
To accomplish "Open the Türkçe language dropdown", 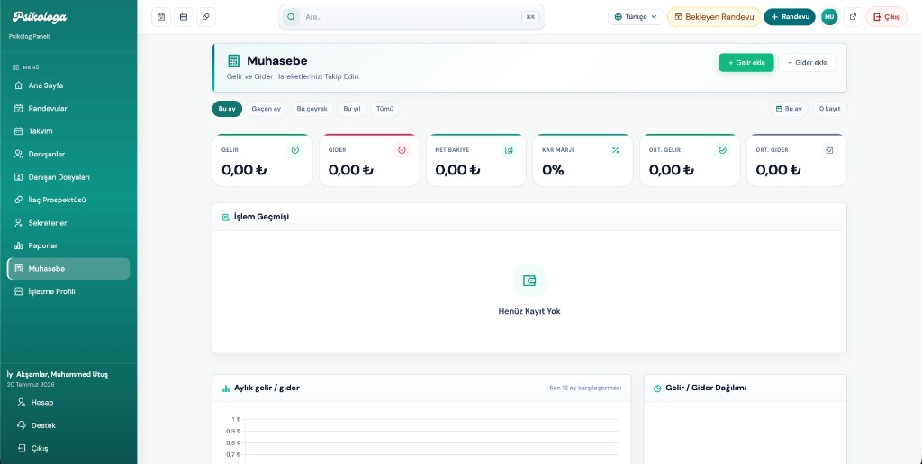I will pyautogui.click(x=636, y=17).
